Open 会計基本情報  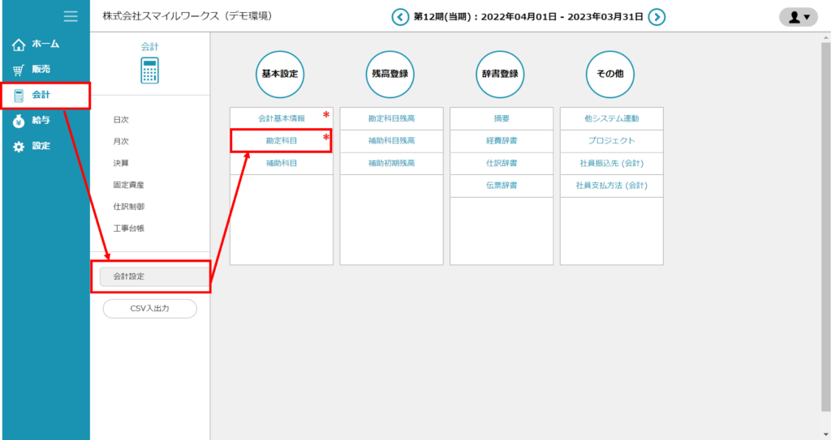coord(282,118)
